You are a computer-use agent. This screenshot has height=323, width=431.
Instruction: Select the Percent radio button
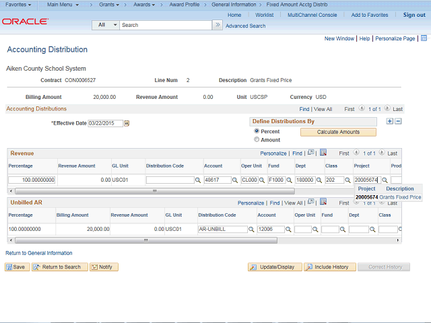click(257, 131)
